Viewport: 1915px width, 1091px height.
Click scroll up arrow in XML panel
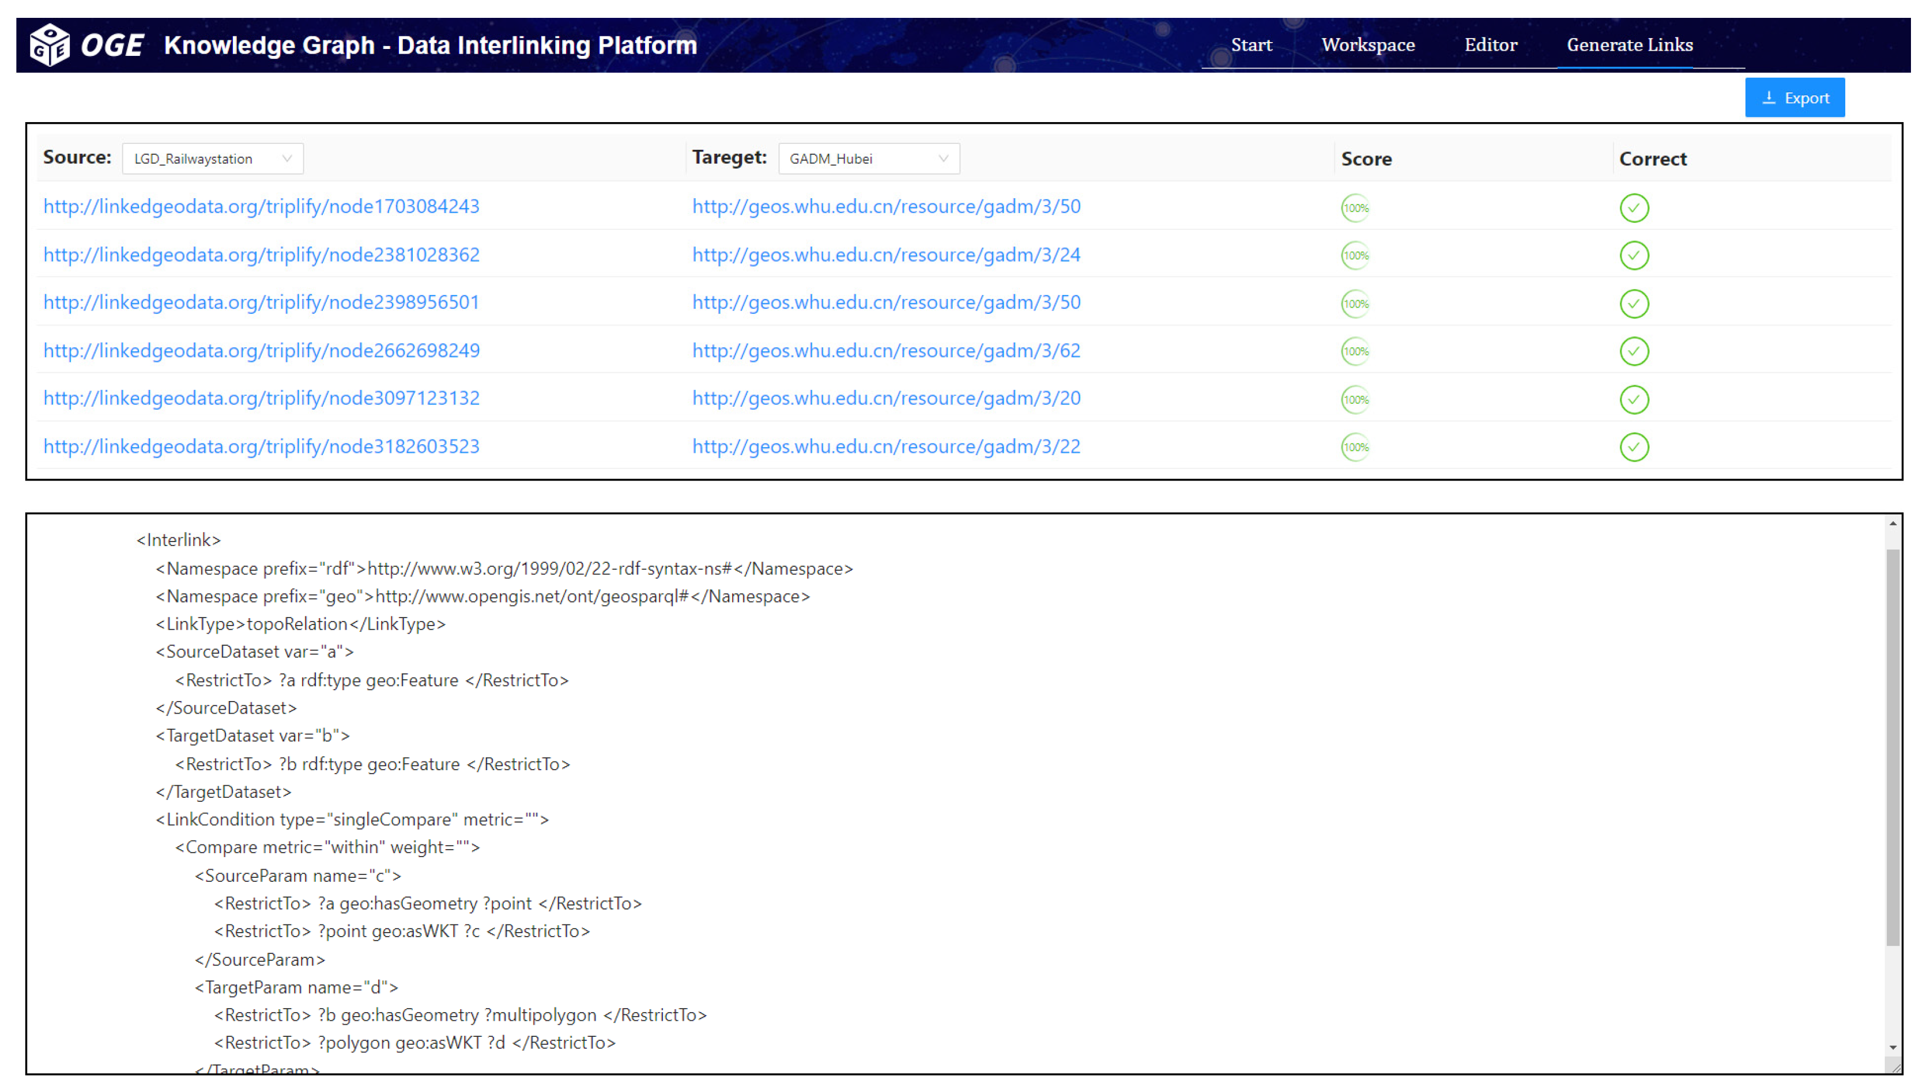click(x=1893, y=525)
